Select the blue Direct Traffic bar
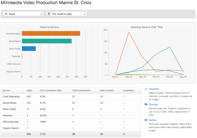This screenshot has width=197, height=138. [29, 49]
